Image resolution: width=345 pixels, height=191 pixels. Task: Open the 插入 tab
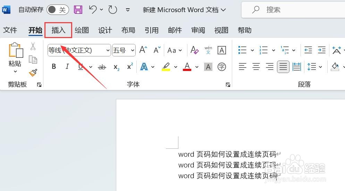point(58,30)
